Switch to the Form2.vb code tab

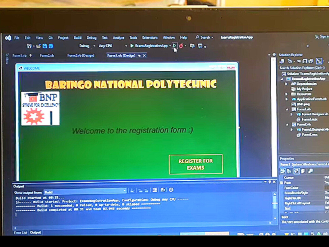(47, 55)
